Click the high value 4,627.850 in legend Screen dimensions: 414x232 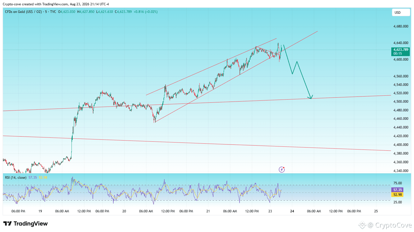point(86,12)
